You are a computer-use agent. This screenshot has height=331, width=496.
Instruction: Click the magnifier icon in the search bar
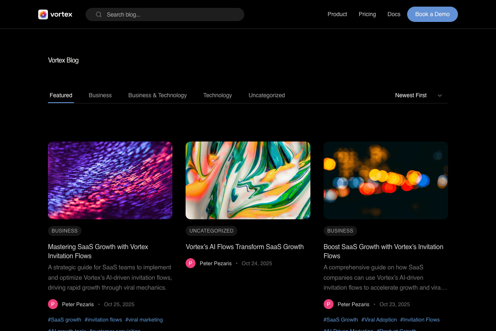coord(98,14)
